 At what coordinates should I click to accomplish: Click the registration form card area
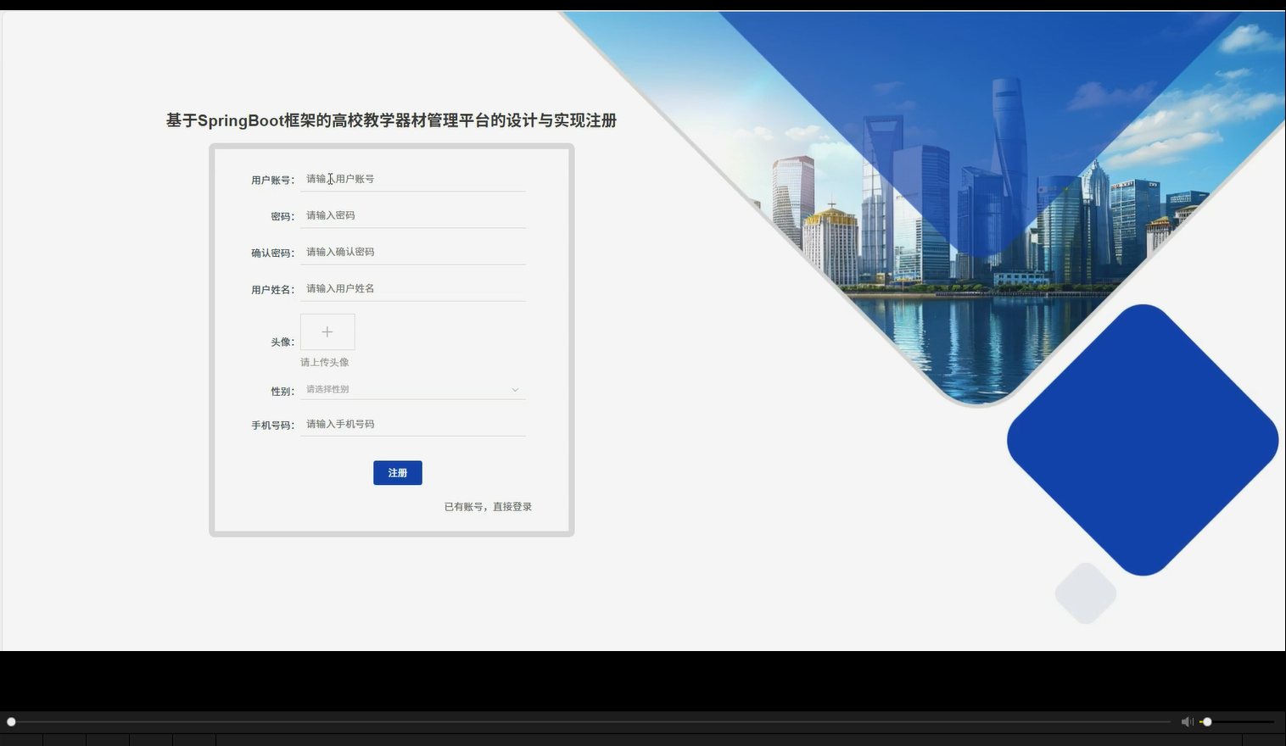click(x=391, y=339)
